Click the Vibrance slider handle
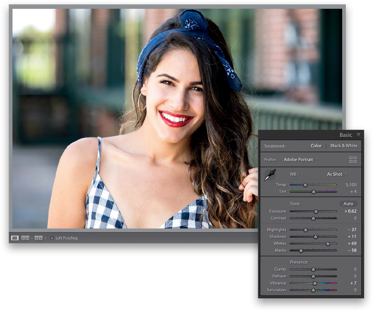The width and height of the screenshot is (373, 311). [315, 283]
